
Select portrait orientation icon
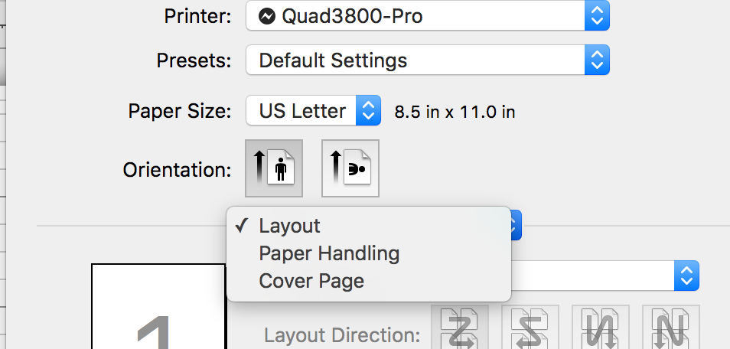point(274,168)
